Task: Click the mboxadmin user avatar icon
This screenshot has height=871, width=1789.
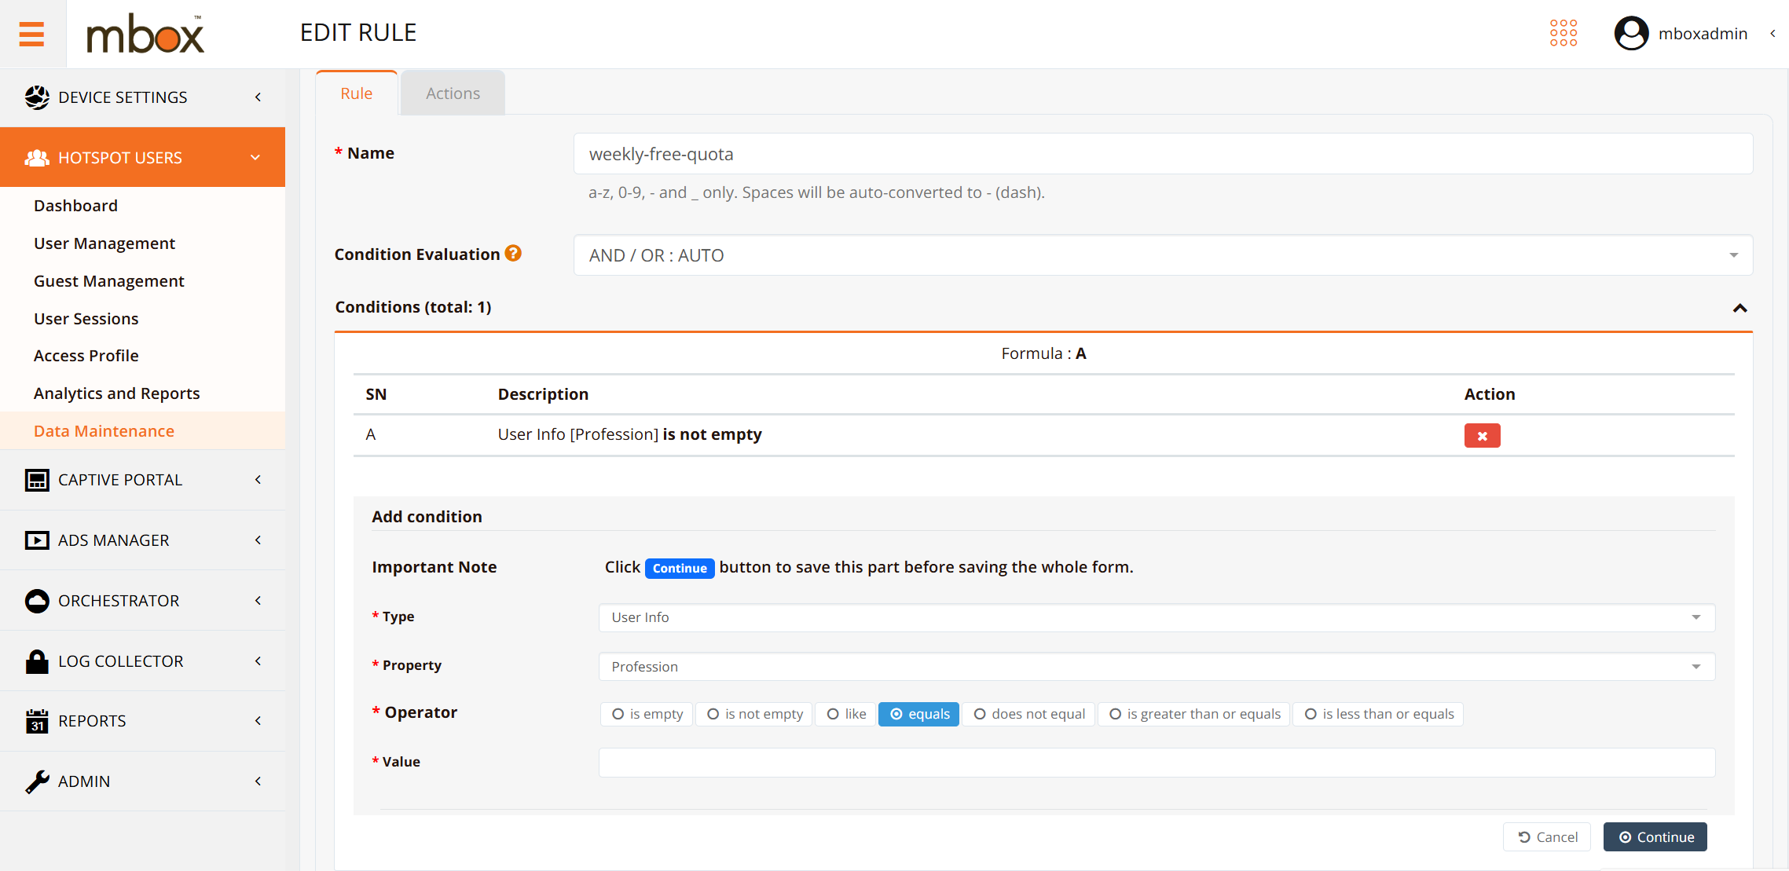Action: (1631, 33)
